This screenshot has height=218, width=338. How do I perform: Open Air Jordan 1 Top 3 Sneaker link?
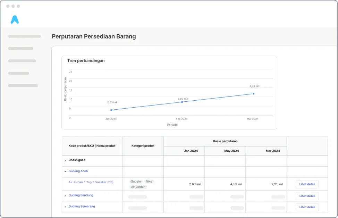tap(91, 182)
